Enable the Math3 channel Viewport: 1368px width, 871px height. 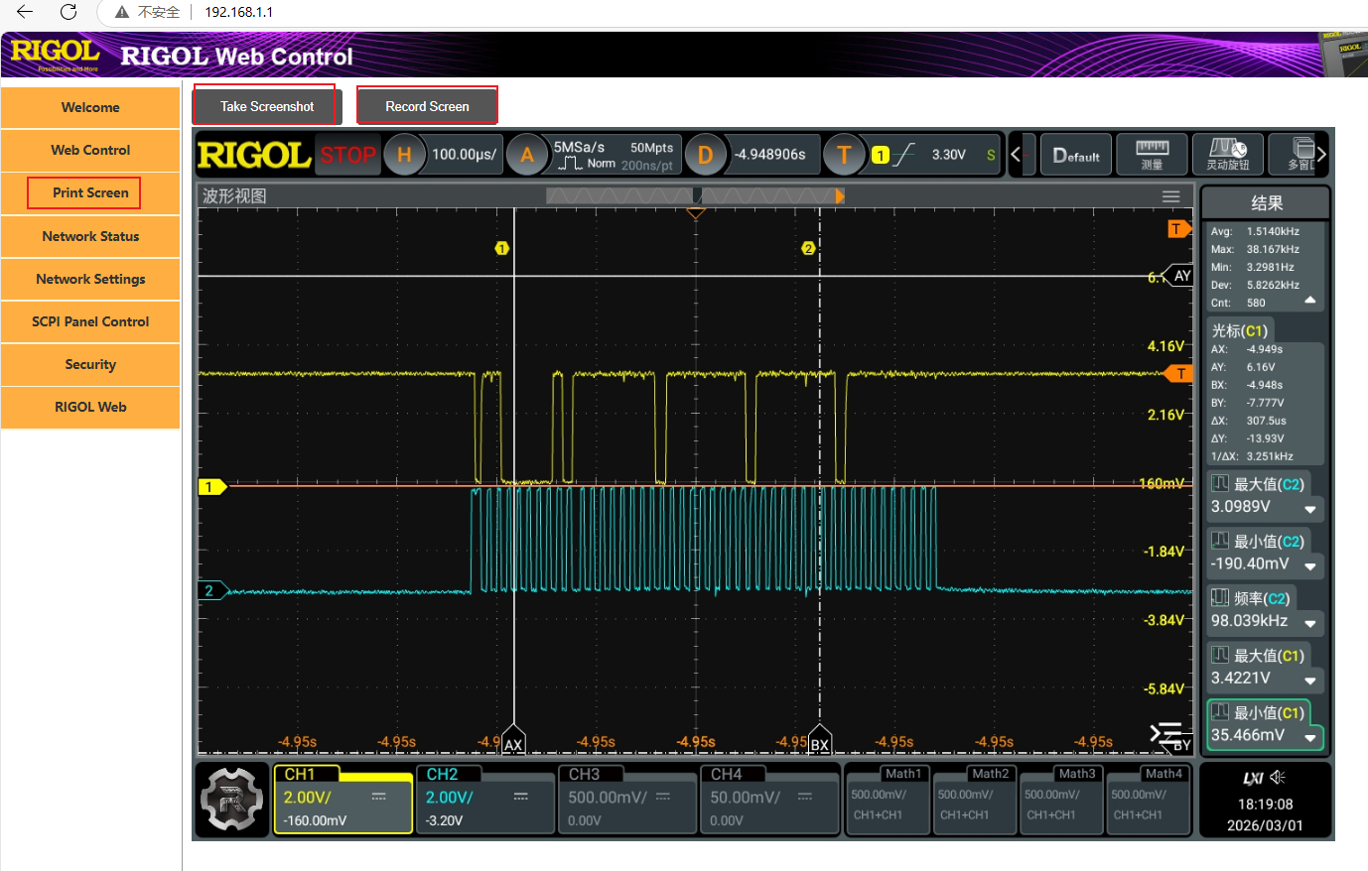pyautogui.click(x=1061, y=800)
